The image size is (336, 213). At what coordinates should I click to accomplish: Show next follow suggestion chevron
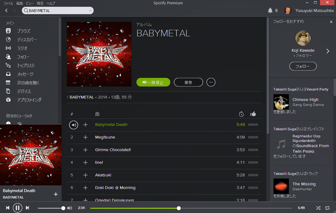[328, 51]
